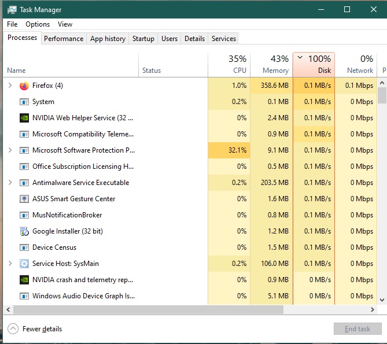Screen dimensions: 387x344
Task: Expand Service Host: SysMain group
Action: click(10, 264)
